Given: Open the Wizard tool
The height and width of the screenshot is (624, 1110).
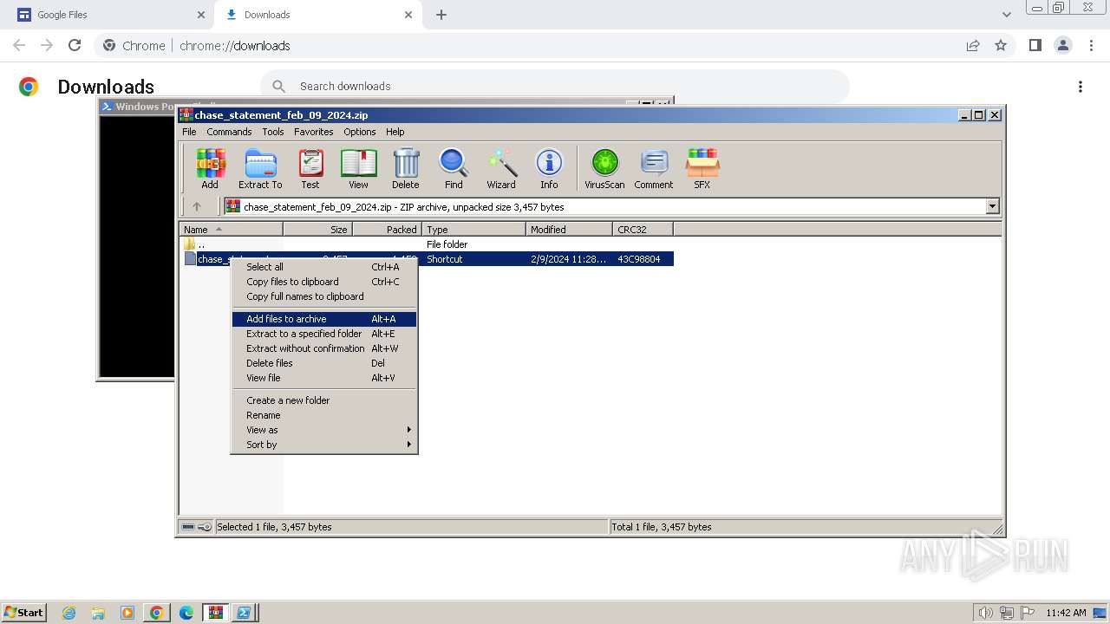Looking at the screenshot, I should point(501,168).
